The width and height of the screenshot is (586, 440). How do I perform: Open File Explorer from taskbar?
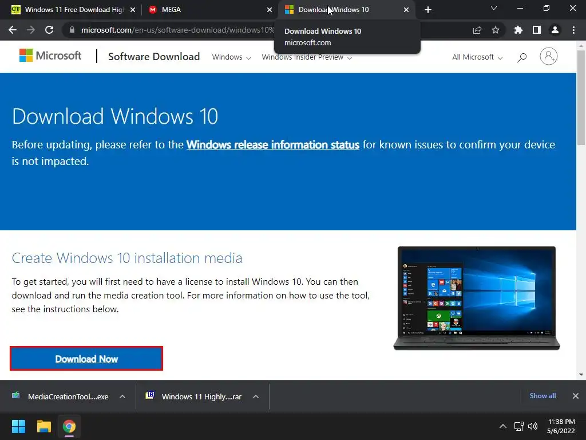click(x=43, y=426)
